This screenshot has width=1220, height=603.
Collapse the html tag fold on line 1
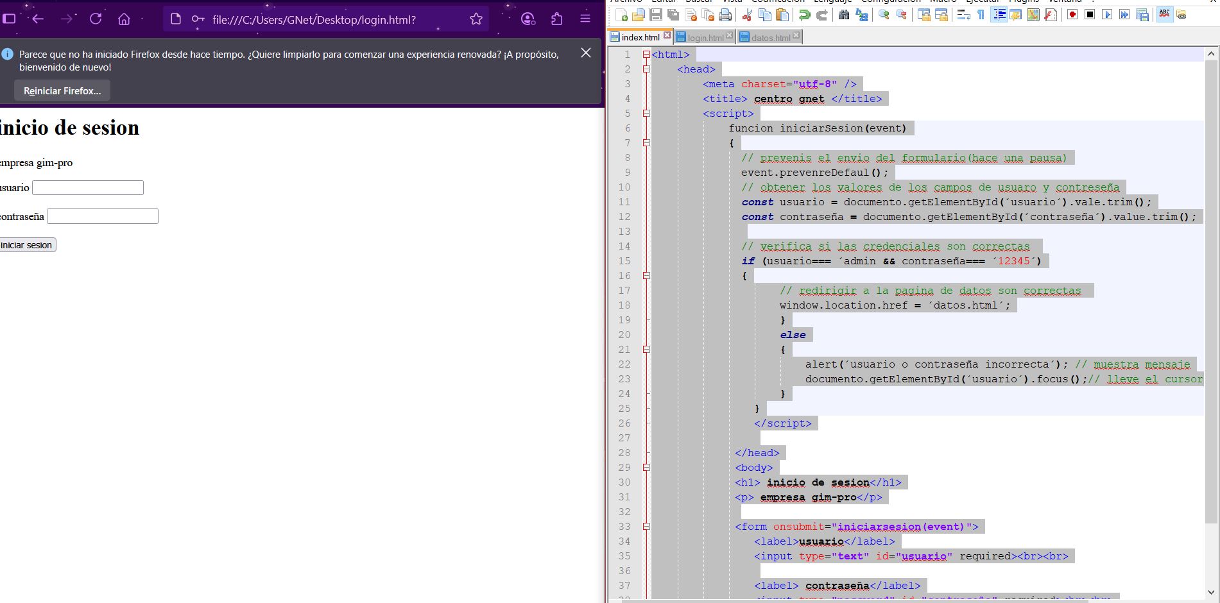(646, 55)
